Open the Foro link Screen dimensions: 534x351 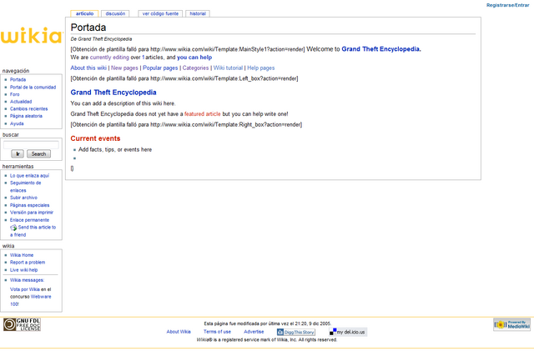[15, 94]
